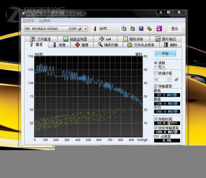Select the 写入 write radio button
This screenshot has width=206, height=178.
click(x=156, y=67)
